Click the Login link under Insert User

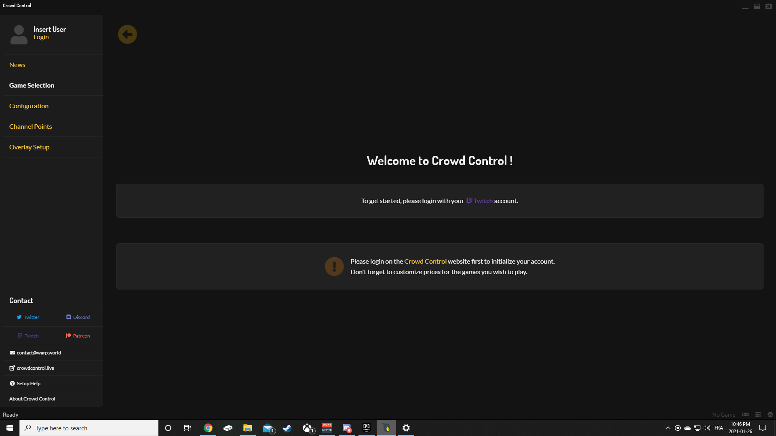[x=41, y=37]
